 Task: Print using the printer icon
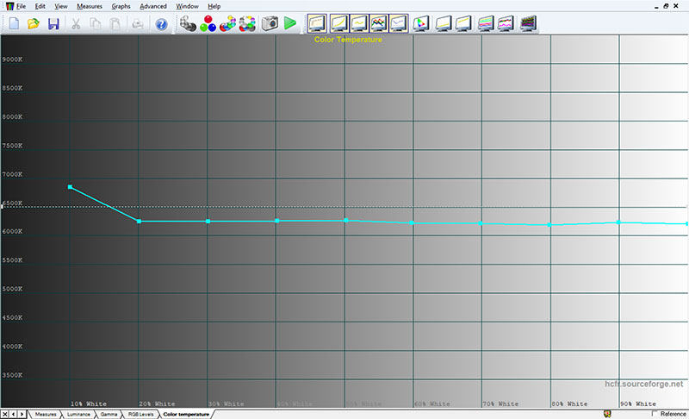click(x=138, y=23)
